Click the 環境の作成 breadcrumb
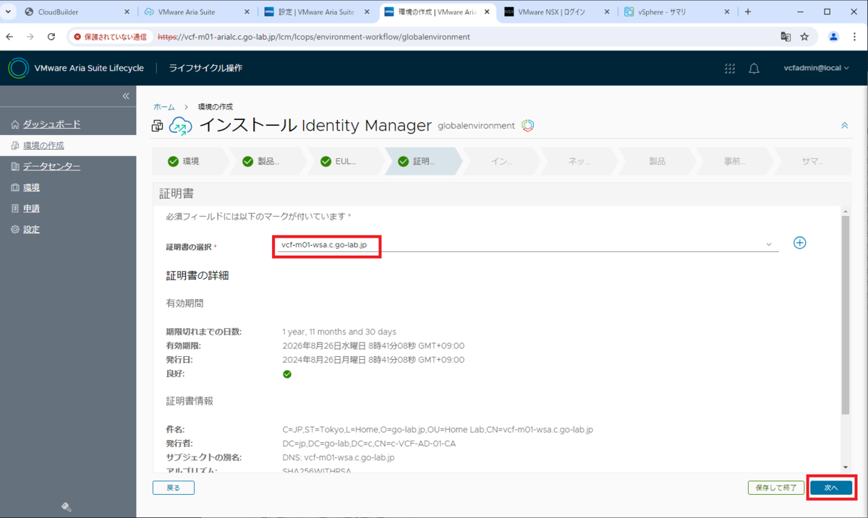Image resolution: width=868 pixels, height=518 pixels. 216,106
